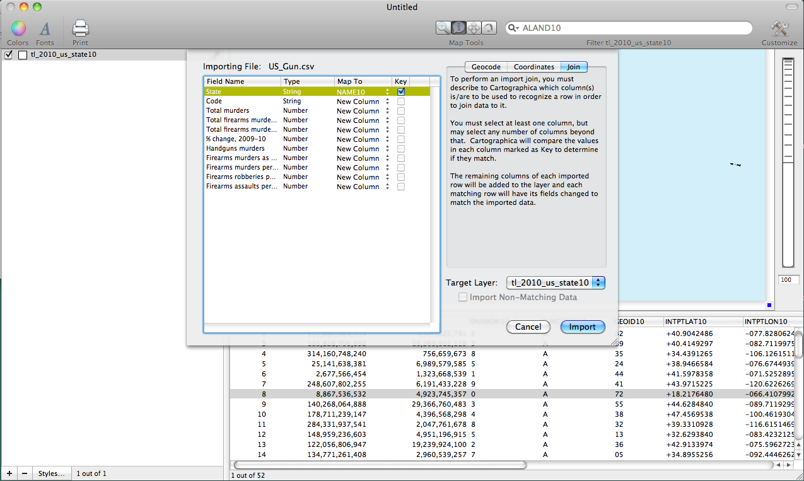This screenshot has width=804, height=481.
Task: Open the Customize toolbar tools icon
Action: click(779, 28)
